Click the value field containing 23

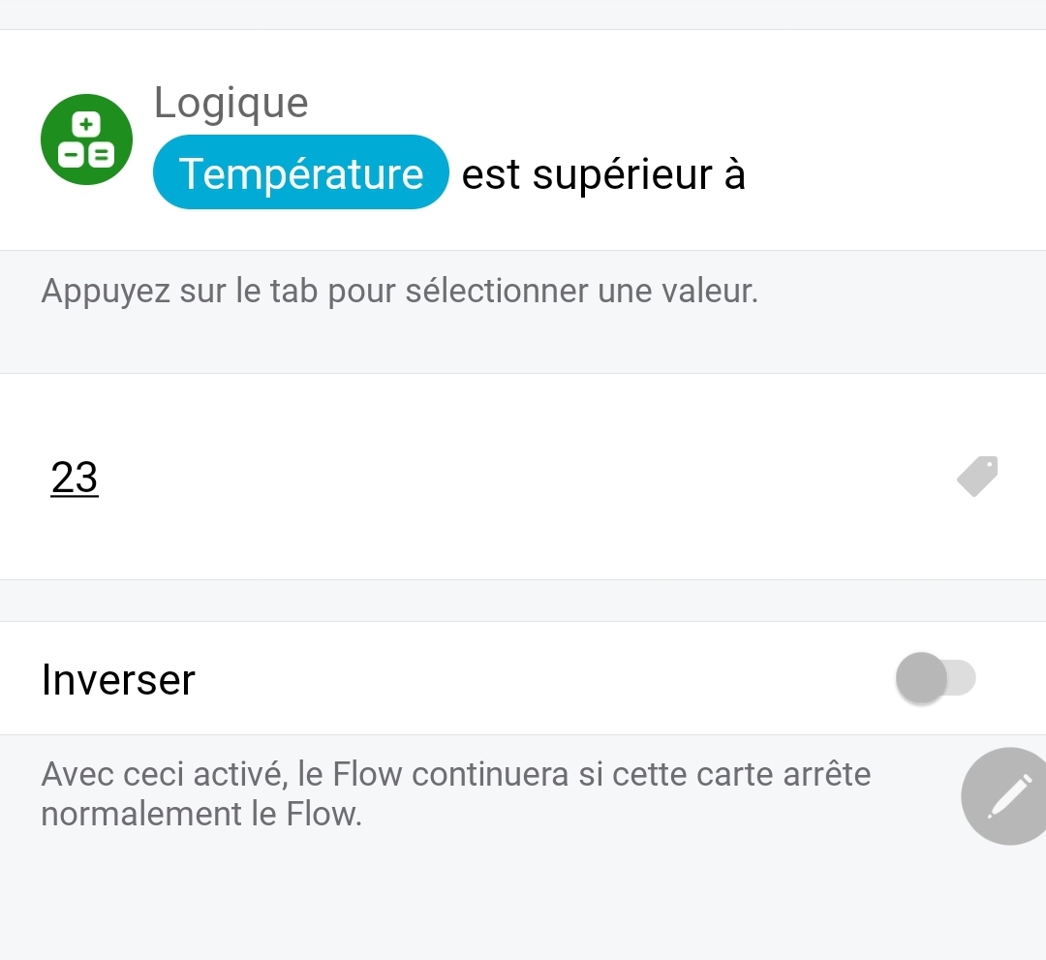coord(75,478)
